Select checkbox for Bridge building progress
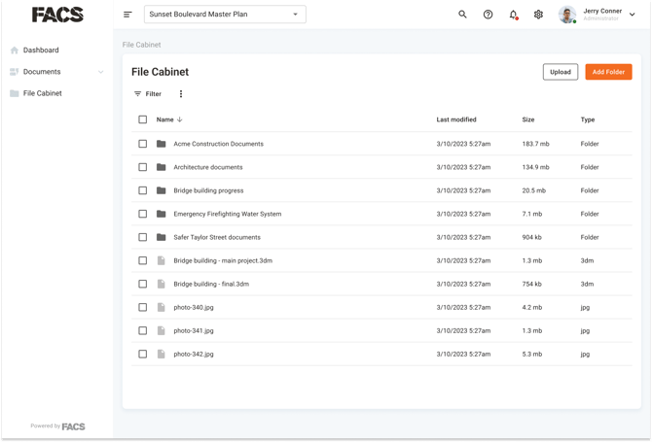Screen dimensions: 652x442 (x=143, y=190)
